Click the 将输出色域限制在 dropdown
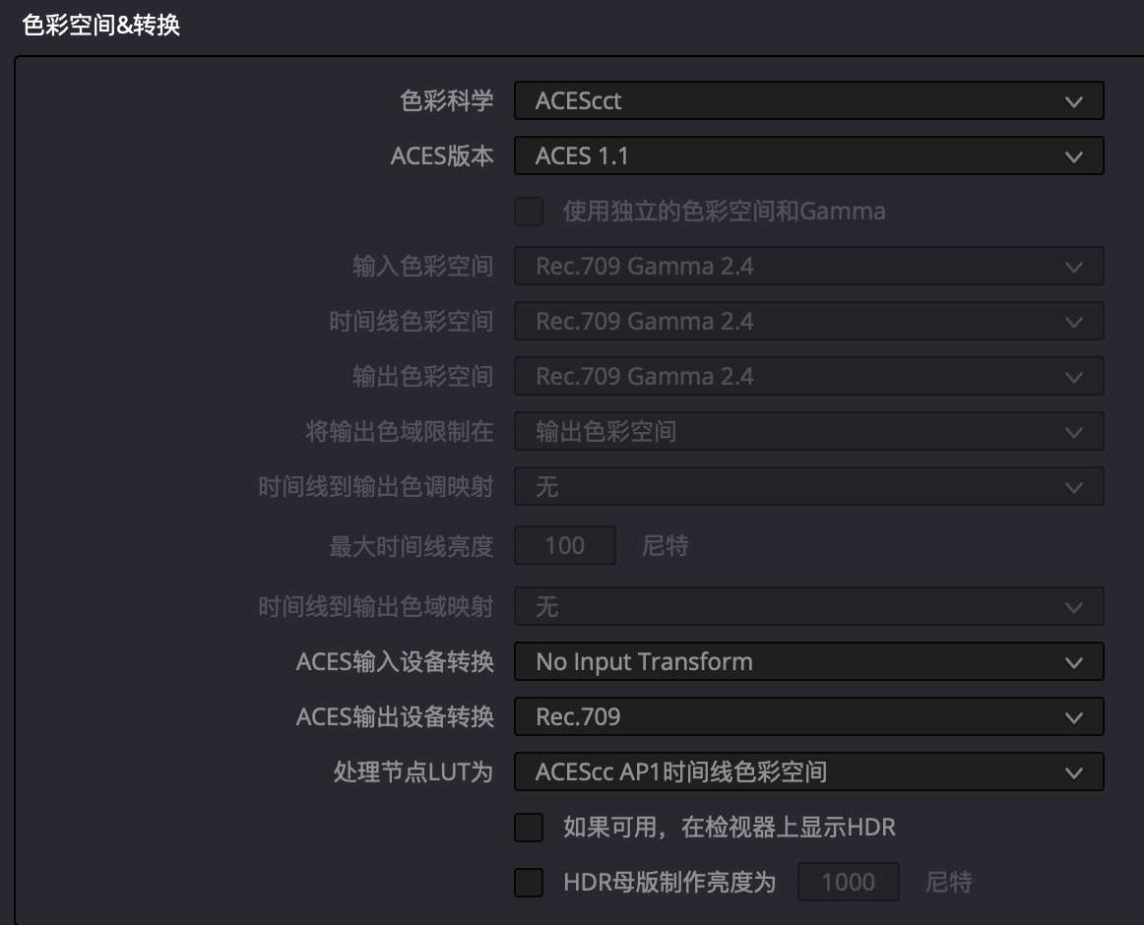Image resolution: width=1144 pixels, height=925 pixels. coord(807,431)
